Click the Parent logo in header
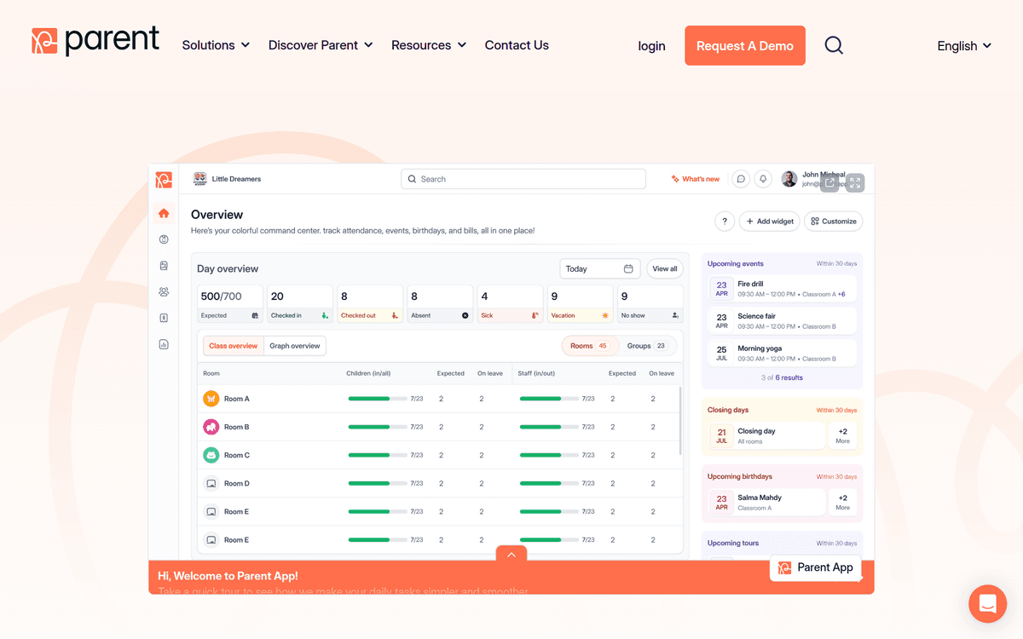1023x639 pixels. pyautogui.click(x=95, y=42)
